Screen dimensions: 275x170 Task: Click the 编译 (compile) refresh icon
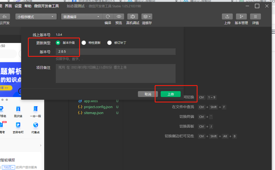(108, 16)
